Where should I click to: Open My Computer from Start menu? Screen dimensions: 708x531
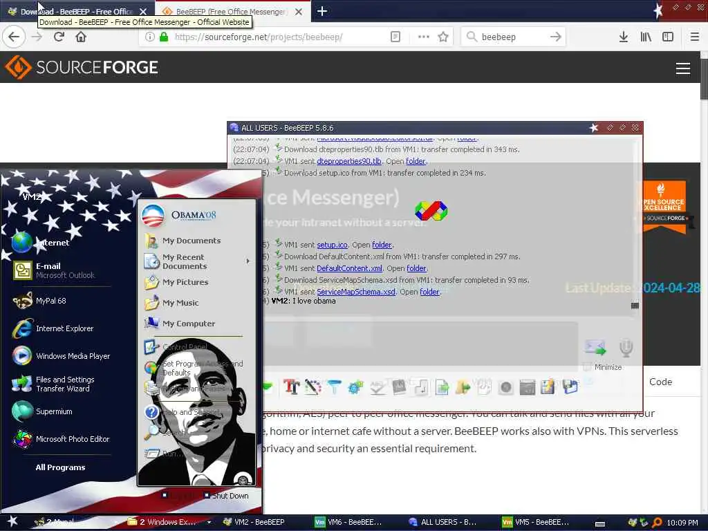pyautogui.click(x=189, y=324)
